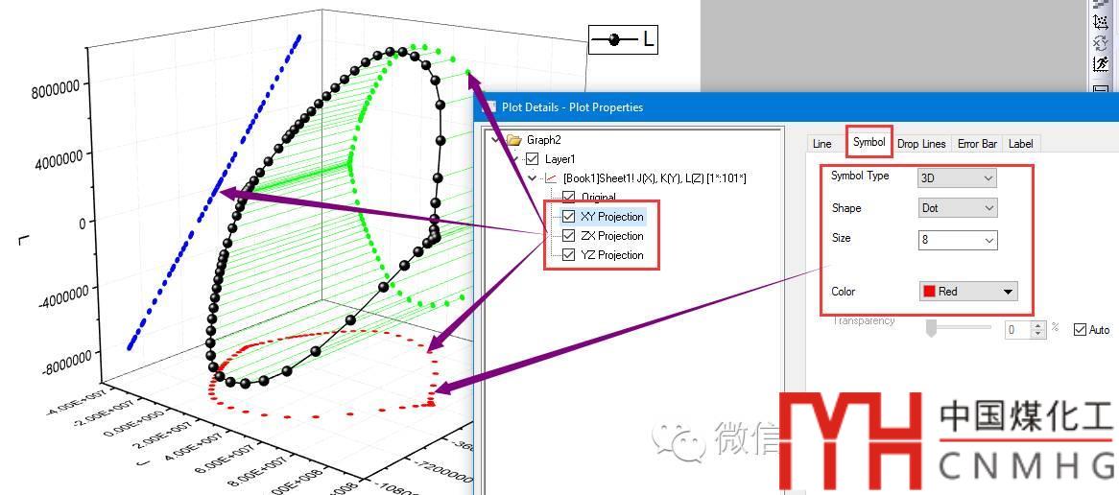This screenshot has width=1119, height=495.
Task: Open the Color dropdown showing Red
Action: 968,291
